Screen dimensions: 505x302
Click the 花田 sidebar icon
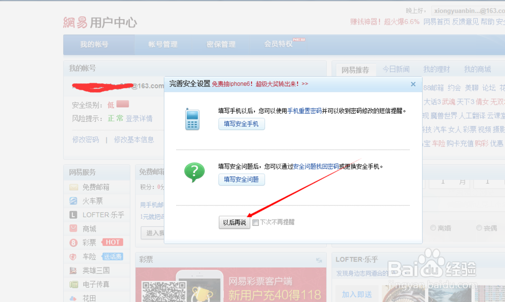(x=73, y=298)
